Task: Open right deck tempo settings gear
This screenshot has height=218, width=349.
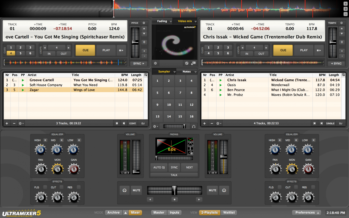Action: coord(341,23)
